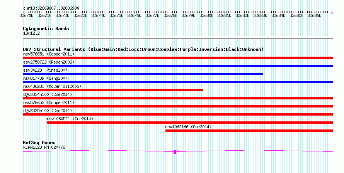Click the 32678k ruler label
Image resolution: width=344 pixels, height=173 pixels.
pos(171,15)
